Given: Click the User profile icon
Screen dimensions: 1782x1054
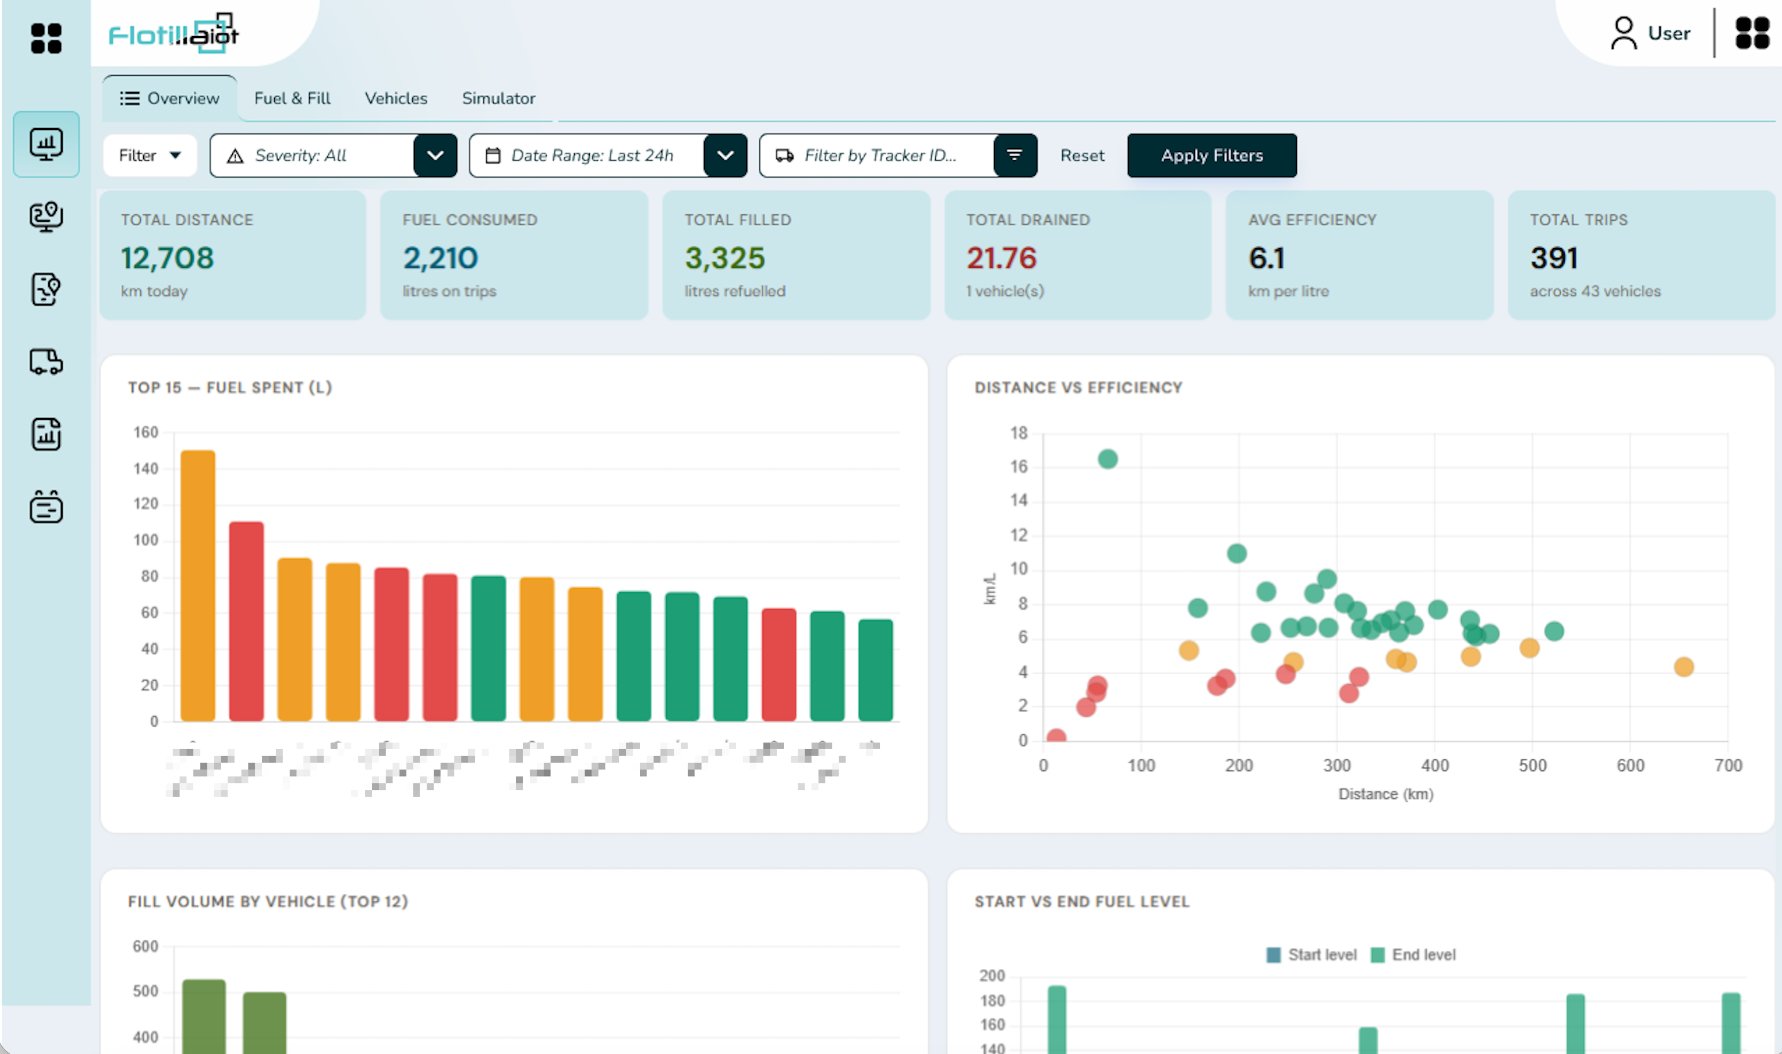Looking at the screenshot, I should (1623, 33).
